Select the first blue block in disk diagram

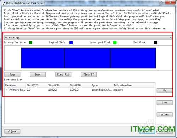[42, 58]
